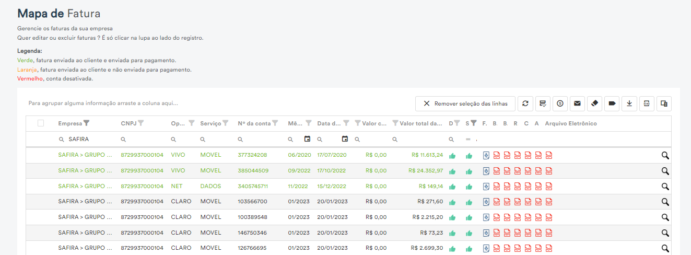Click month cell 06/2020
This screenshot has width=691, height=255.
point(299,155)
